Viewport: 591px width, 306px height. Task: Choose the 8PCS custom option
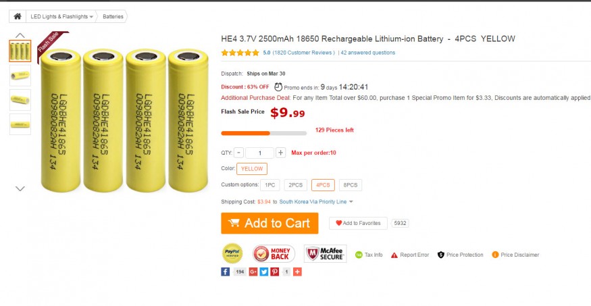coord(351,185)
